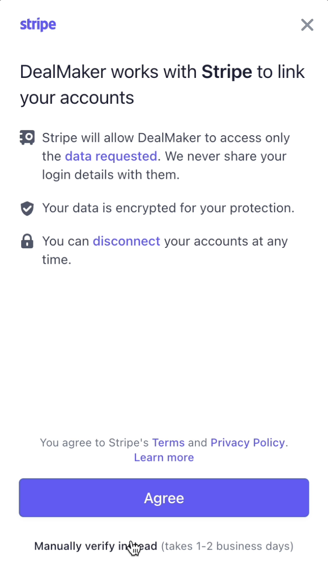Choose Manually verify instead
328x568 pixels.
click(95, 546)
